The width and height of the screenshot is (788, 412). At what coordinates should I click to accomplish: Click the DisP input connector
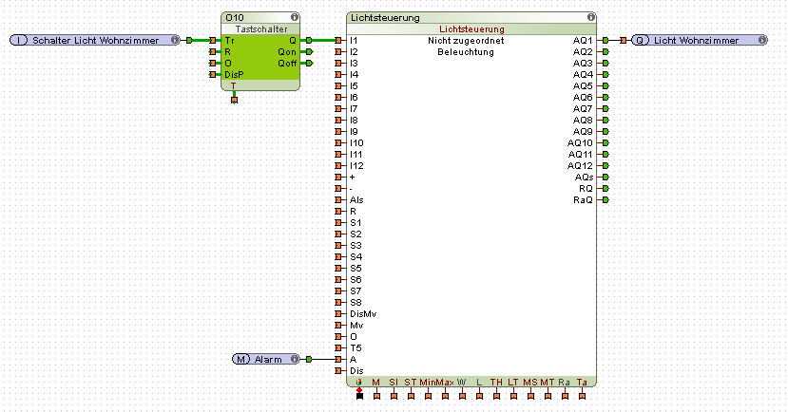(213, 74)
